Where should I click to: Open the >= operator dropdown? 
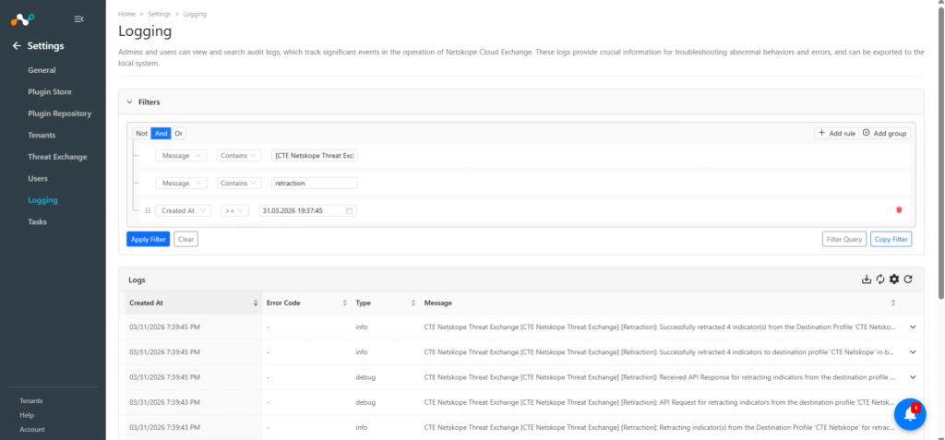(x=234, y=211)
